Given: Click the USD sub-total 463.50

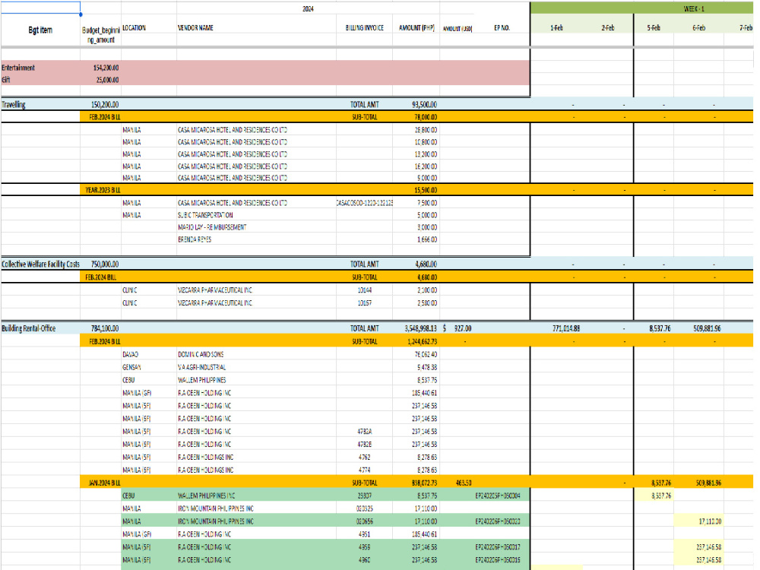Looking at the screenshot, I should click(464, 483).
